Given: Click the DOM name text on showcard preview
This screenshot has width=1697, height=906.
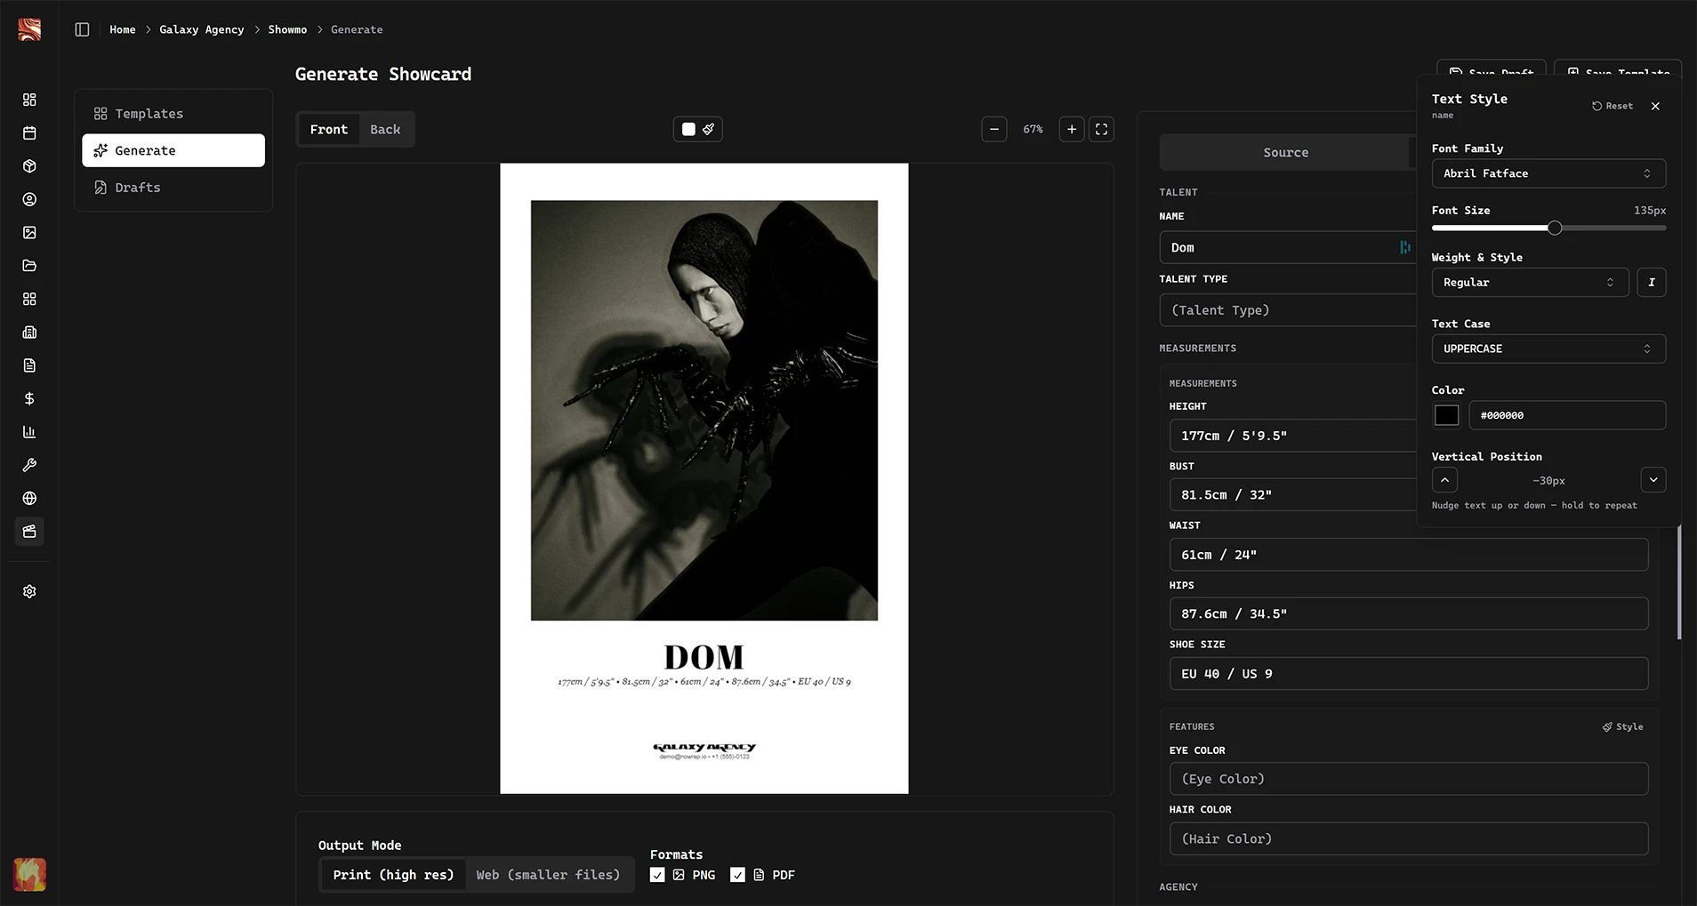Looking at the screenshot, I should pyautogui.click(x=704, y=657).
